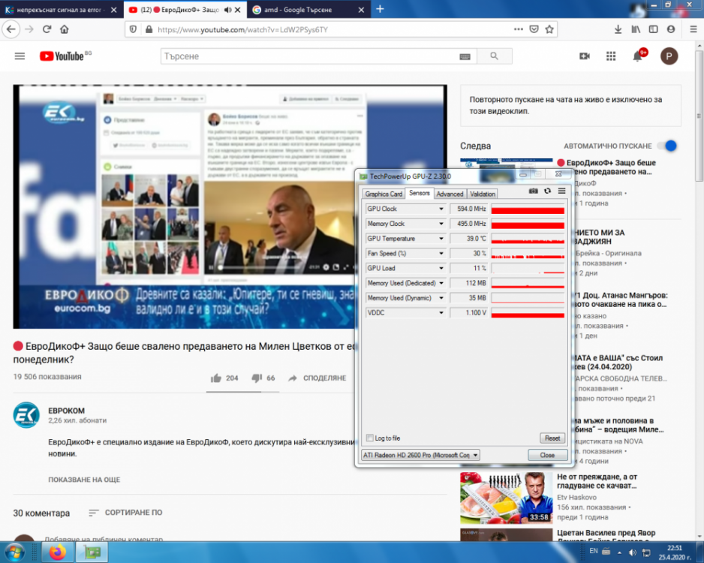This screenshot has width=704, height=563.
Task: Switch to Graphics Card tab
Action: 384,194
